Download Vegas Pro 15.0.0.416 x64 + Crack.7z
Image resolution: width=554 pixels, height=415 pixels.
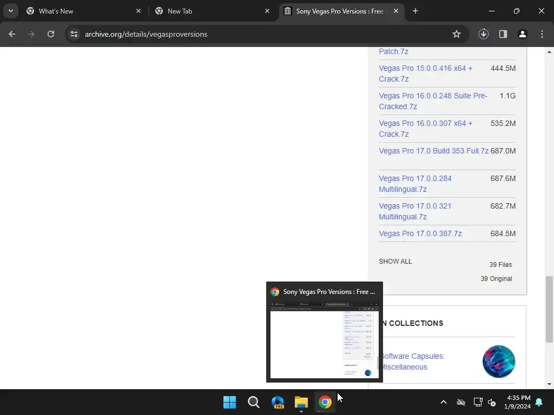(425, 73)
